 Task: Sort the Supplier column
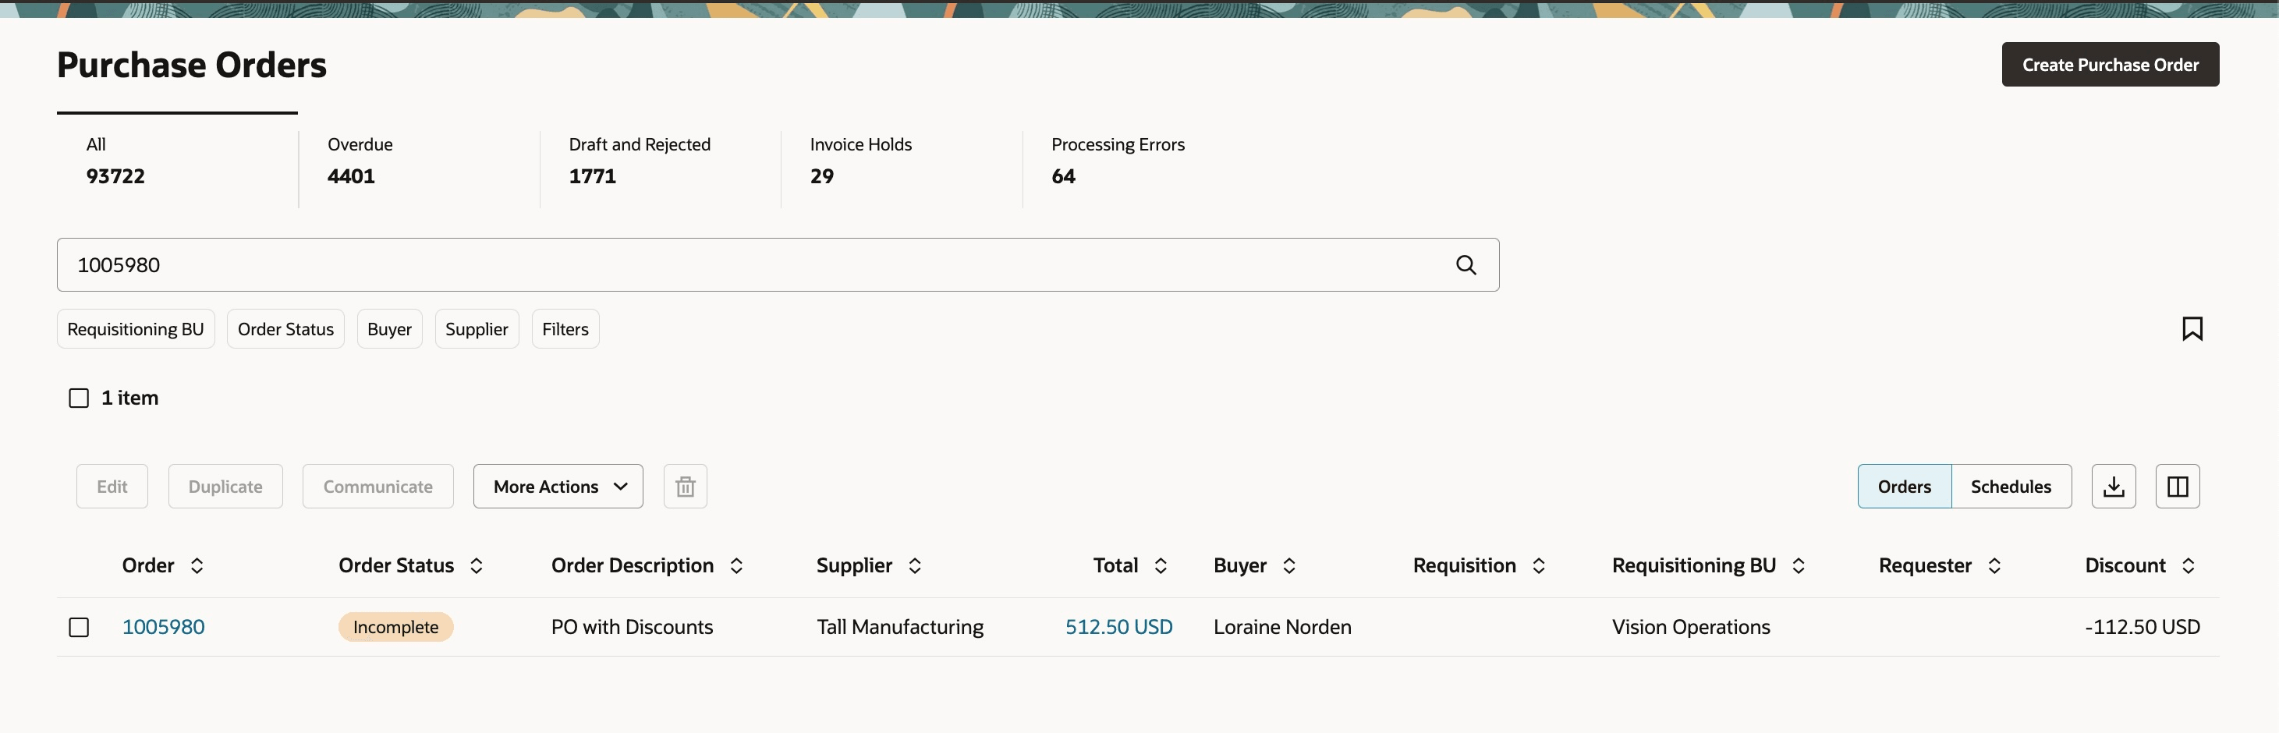(x=916, y=565)
